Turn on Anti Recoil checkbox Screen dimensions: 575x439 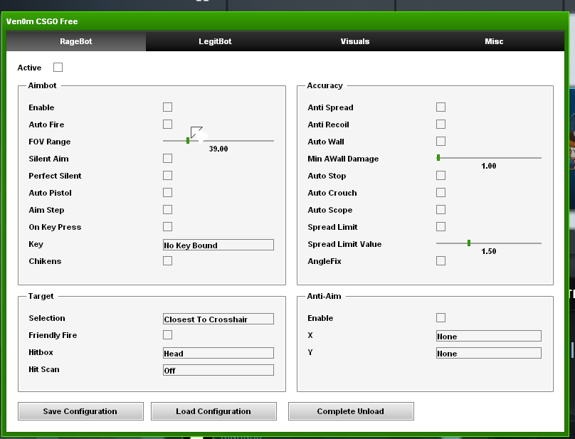441,125
